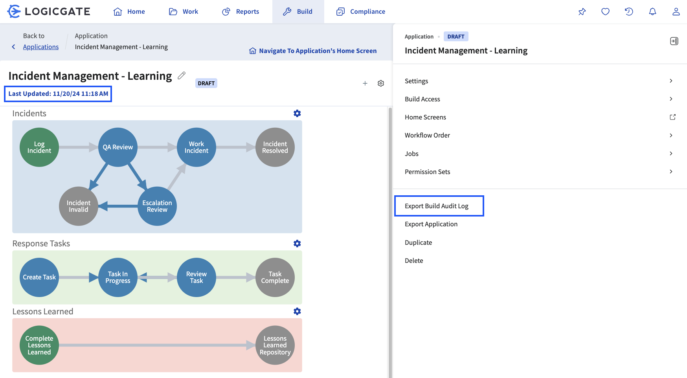Select the Incident Invalid step node
The image size is (687, 378).
click(79, 206)
